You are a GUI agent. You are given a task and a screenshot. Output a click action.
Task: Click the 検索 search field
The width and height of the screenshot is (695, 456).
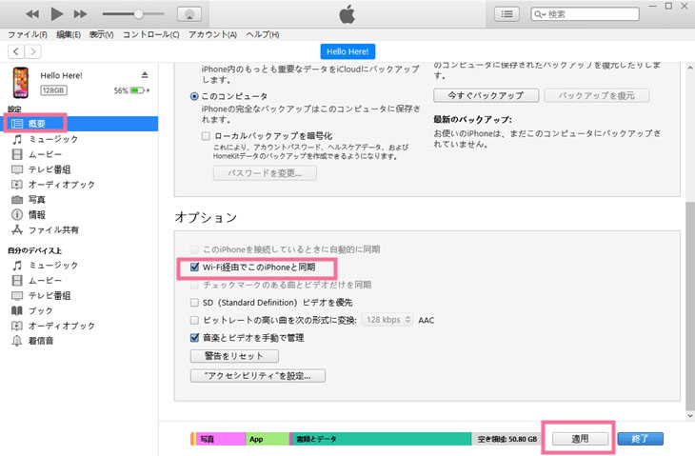pos(586,14)
